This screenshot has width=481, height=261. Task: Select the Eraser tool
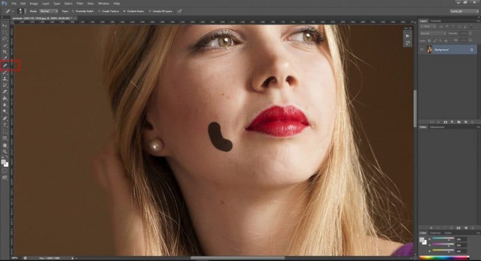tap(5, 92)
